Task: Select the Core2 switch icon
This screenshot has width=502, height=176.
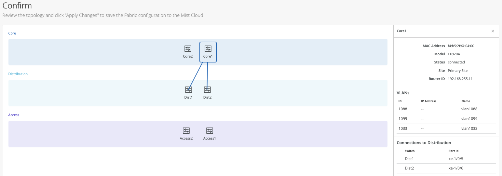Action: (x=188, y=49)
